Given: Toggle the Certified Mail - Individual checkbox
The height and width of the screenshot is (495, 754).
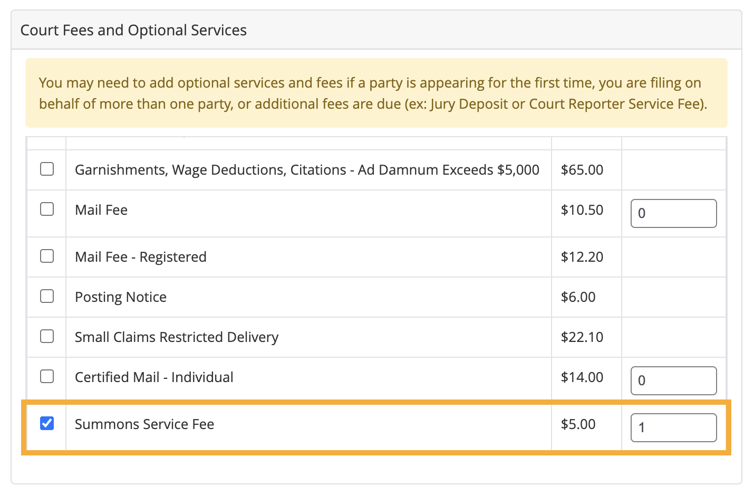Looking at the screenshot, I should 47,376.
